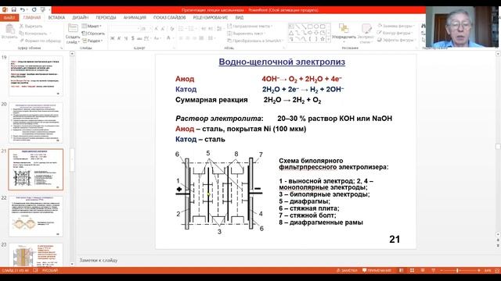The width and height of the screenshot is (501, 281).
Task: Toggle Italic (К) formatting
Action: (119, 38)
